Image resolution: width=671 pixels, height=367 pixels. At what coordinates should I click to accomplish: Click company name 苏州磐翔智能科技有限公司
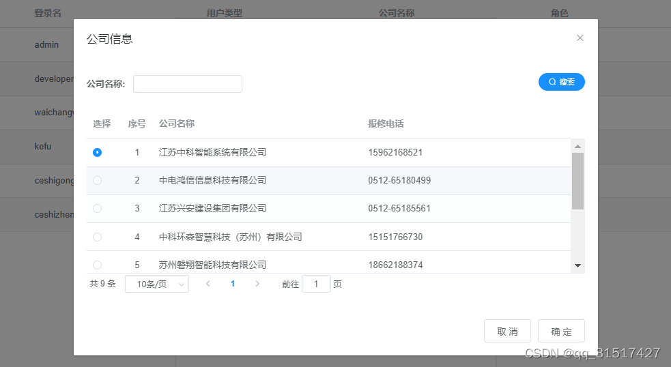[x=213, y=265]
